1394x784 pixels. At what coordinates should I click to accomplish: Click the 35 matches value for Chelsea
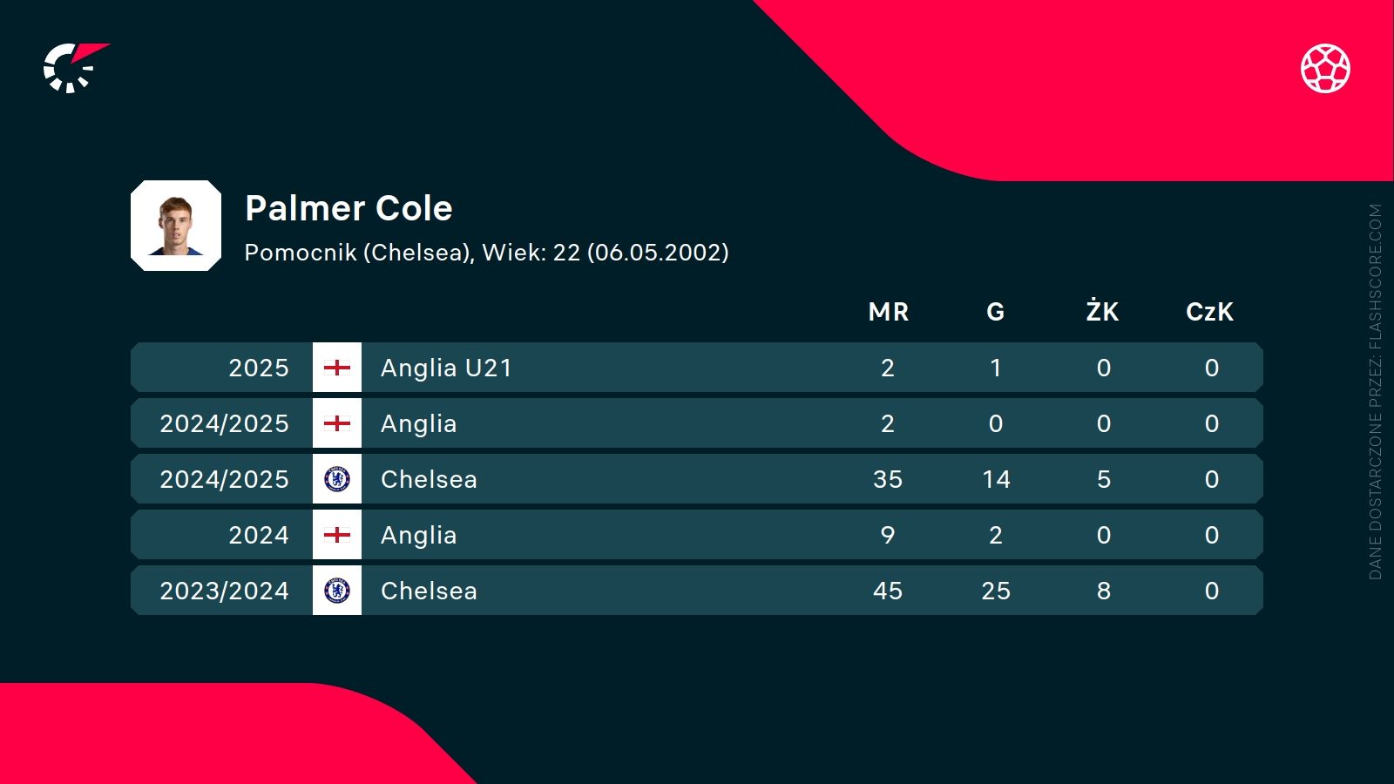pyautogui.click(x=888, y=479)
